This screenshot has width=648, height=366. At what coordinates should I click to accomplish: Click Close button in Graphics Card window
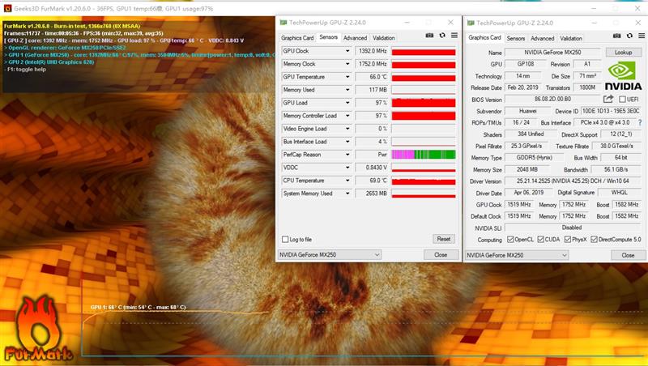(x=628, y=255)
